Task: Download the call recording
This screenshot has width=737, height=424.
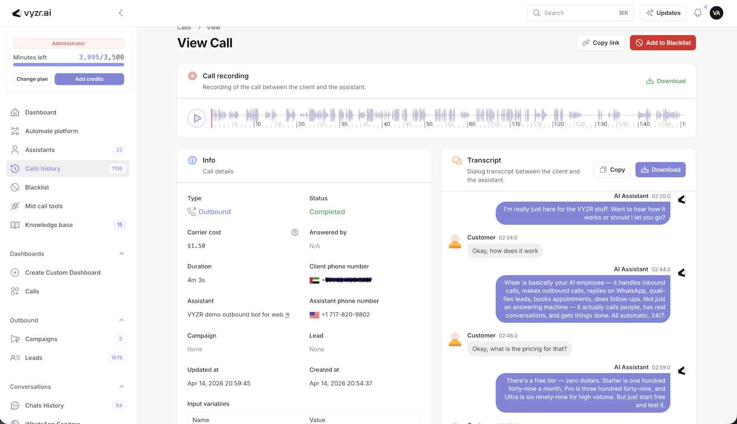Action: pyautogui.click(x=666, y=81)
